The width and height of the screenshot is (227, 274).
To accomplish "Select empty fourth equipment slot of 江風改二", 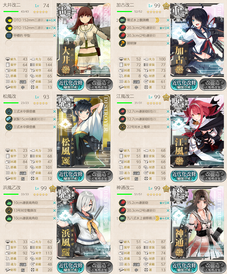I will click(x=142, y=135).
